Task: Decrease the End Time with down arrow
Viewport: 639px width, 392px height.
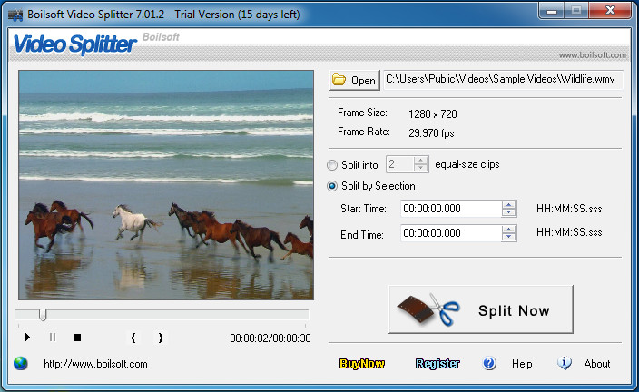Action: pyautogui.click(x=509, y=238)
